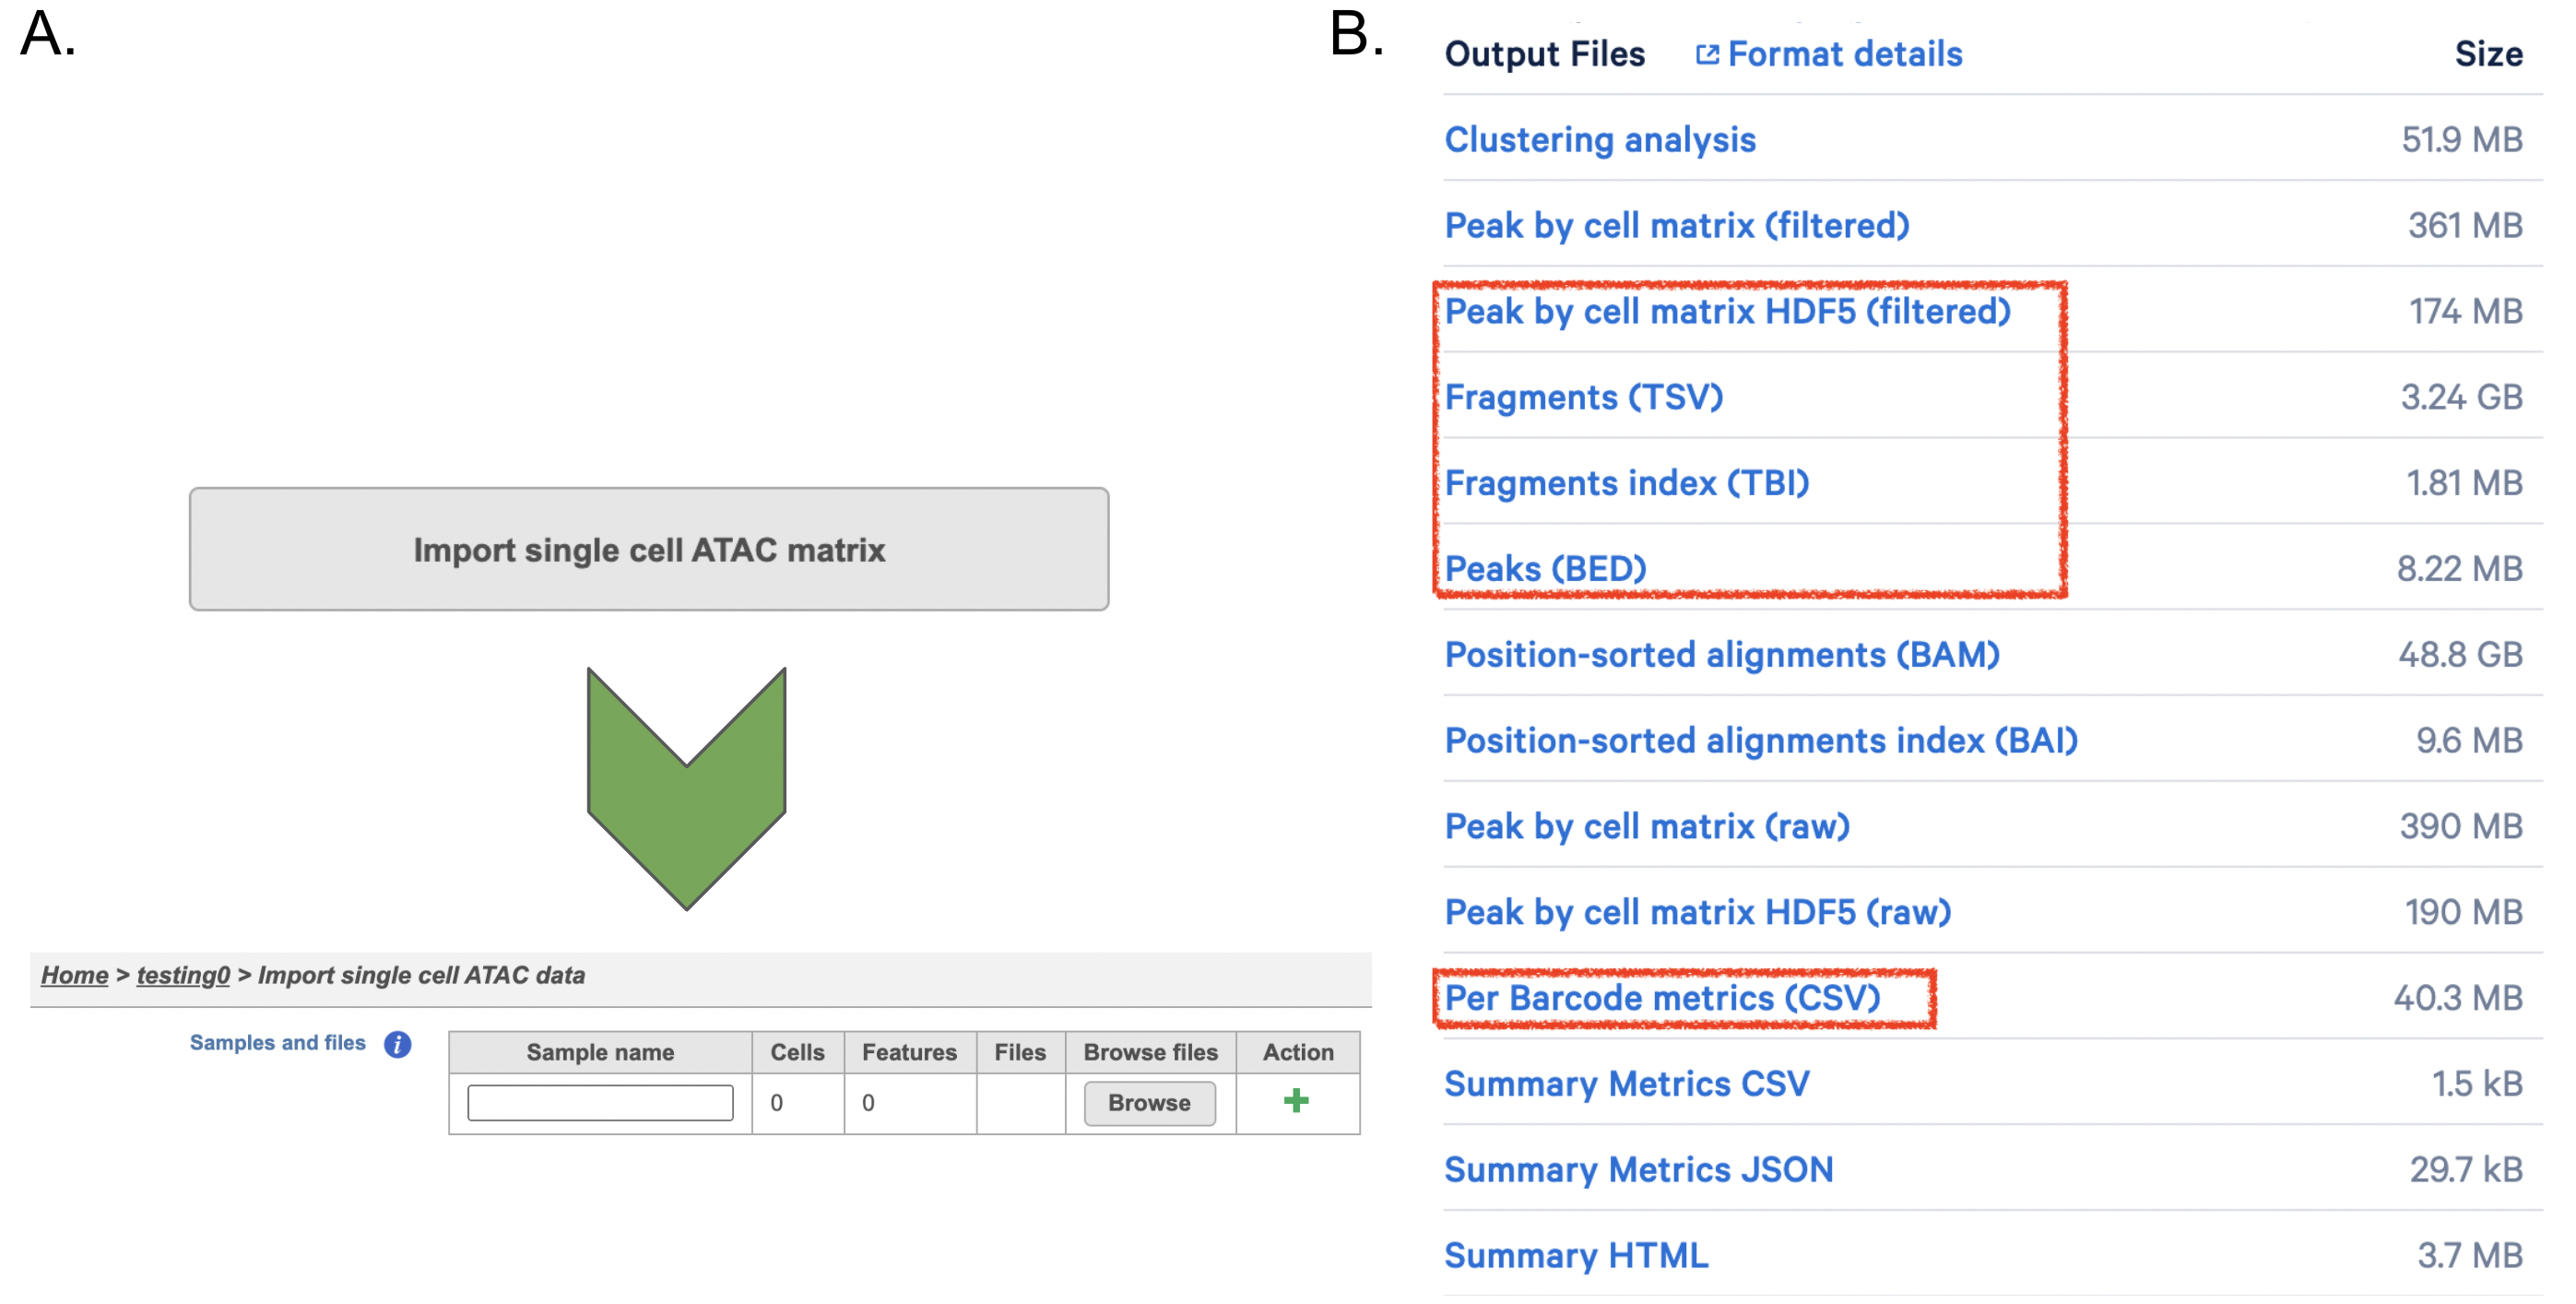Download the Fragments (TSV) file
The height and width of the screenshot is (1304, 2576).
click(x=1583, y=397)
